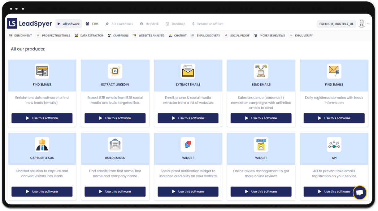Select the Enrichment category

coord(20,36)
